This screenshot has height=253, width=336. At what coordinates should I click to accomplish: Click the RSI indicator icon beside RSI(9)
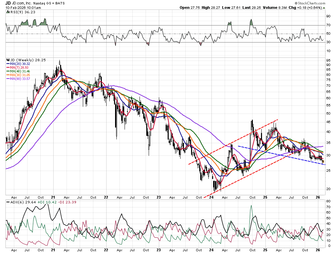(x=7, y=12)
